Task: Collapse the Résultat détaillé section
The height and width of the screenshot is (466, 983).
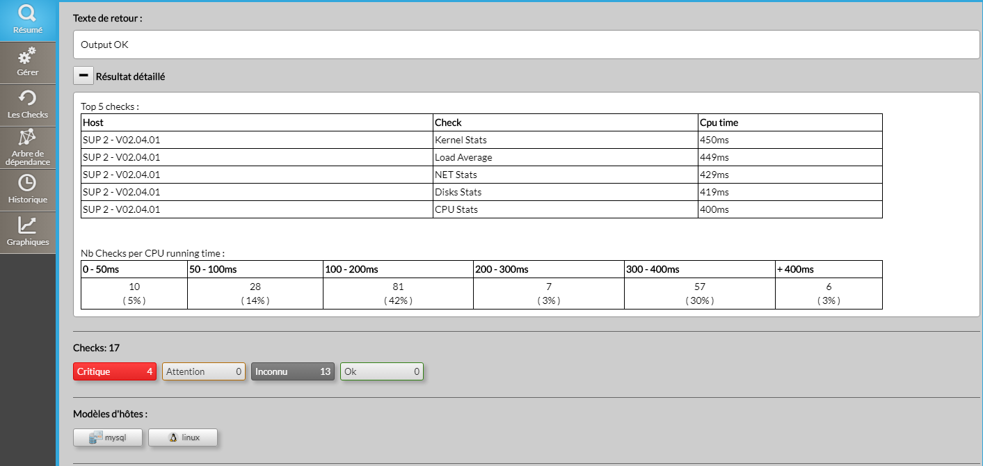Action: (83, 76)
